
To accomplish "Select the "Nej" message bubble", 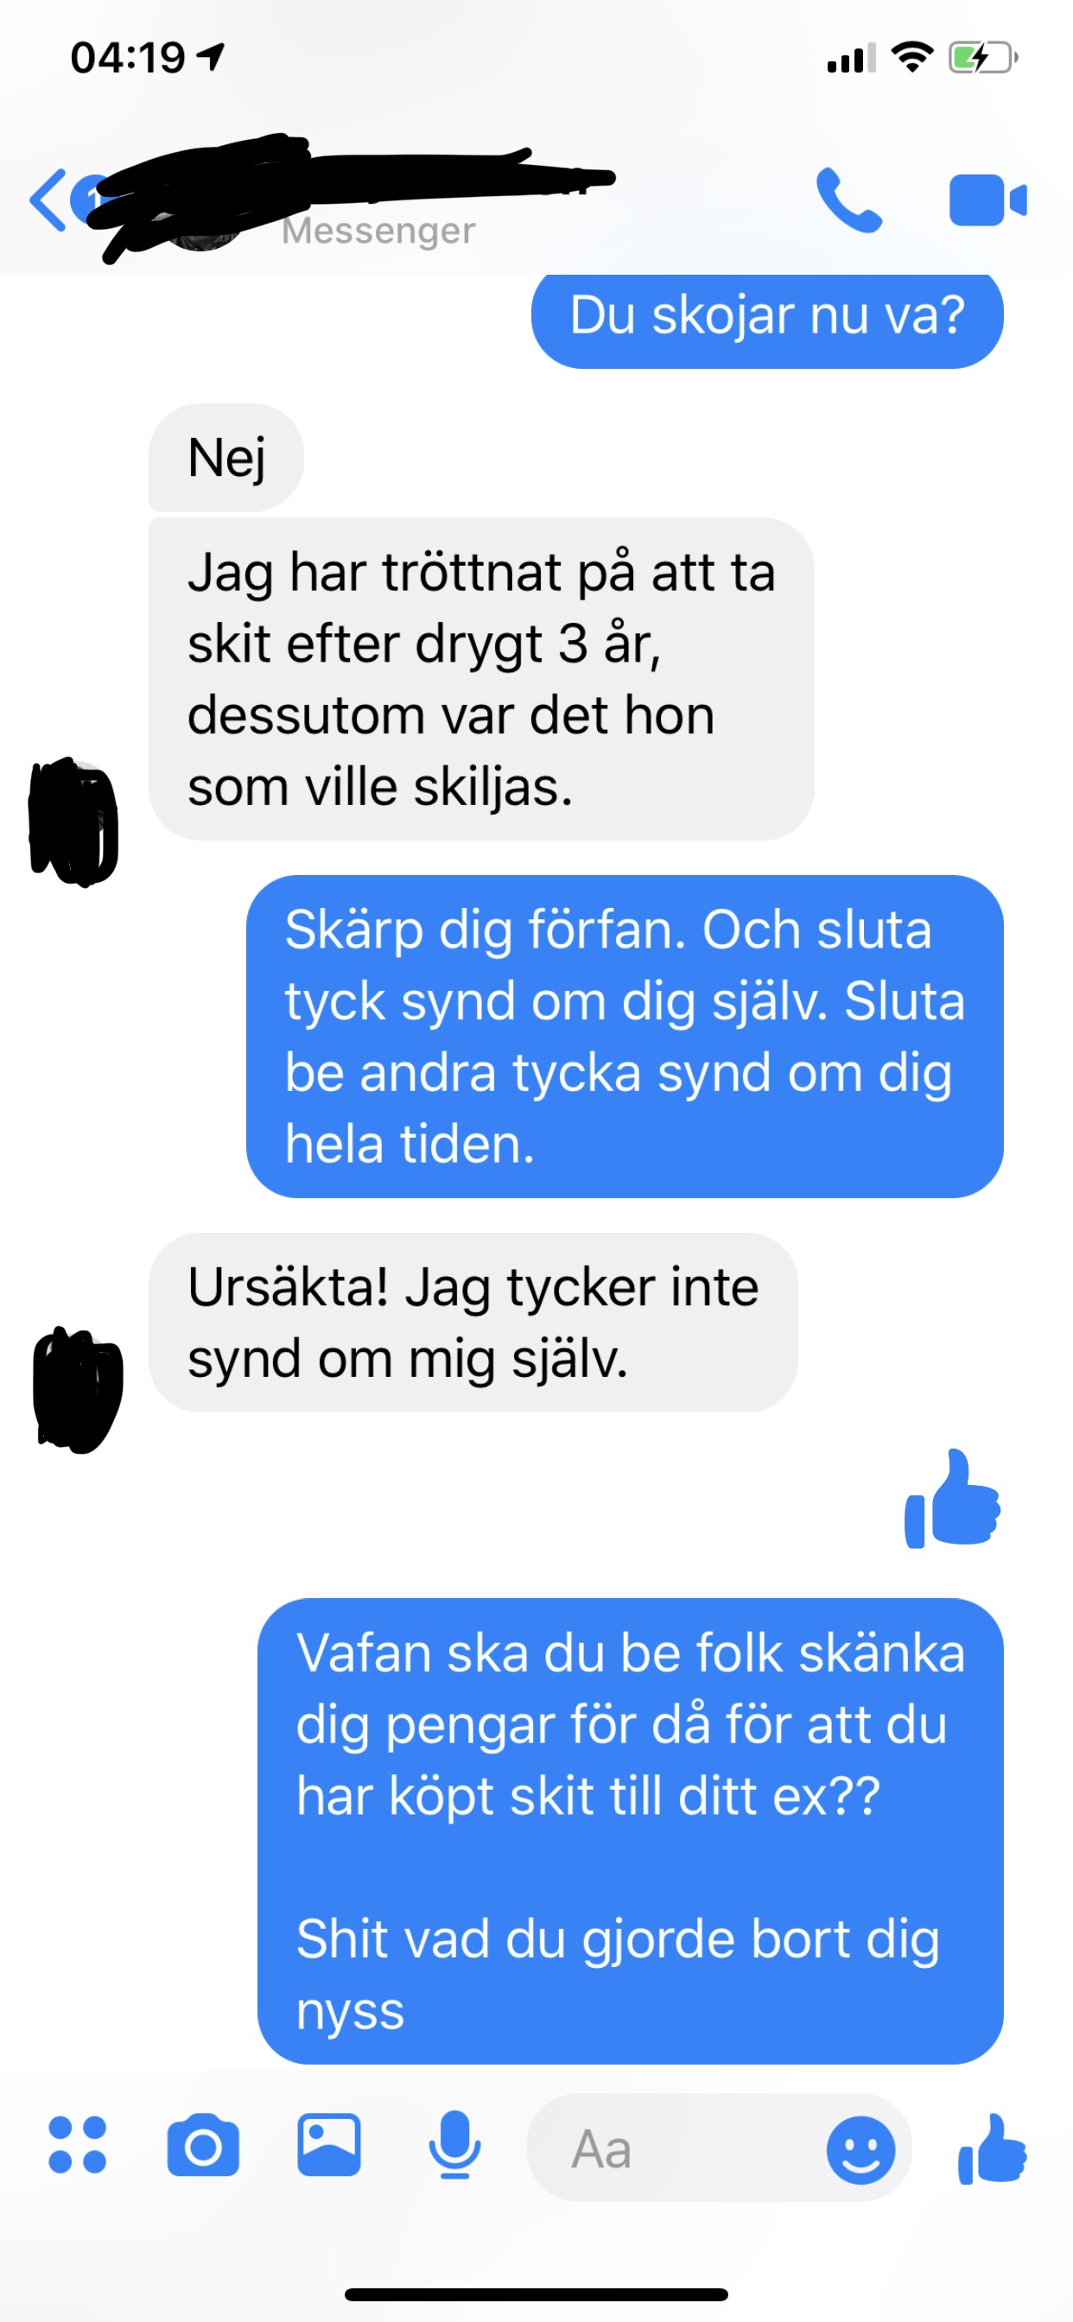I will click(226, 458).
